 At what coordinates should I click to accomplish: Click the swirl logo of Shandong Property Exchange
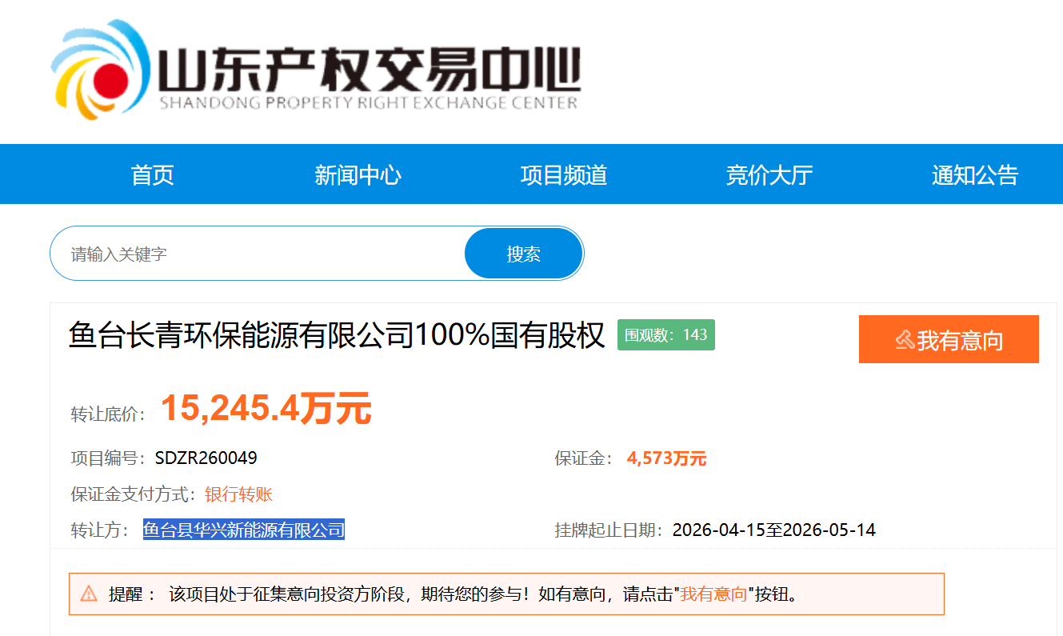tap(100, 69)
